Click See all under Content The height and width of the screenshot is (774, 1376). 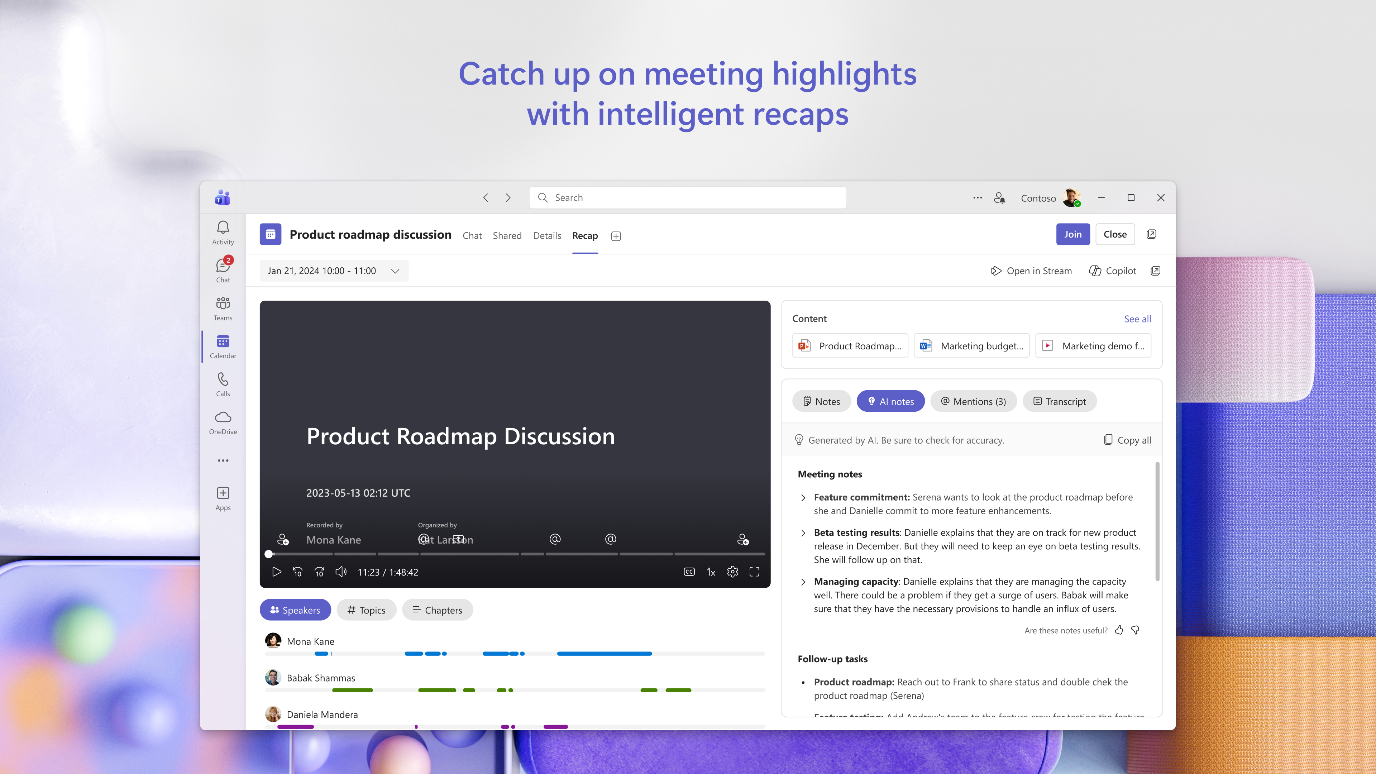coord(1137,318)
